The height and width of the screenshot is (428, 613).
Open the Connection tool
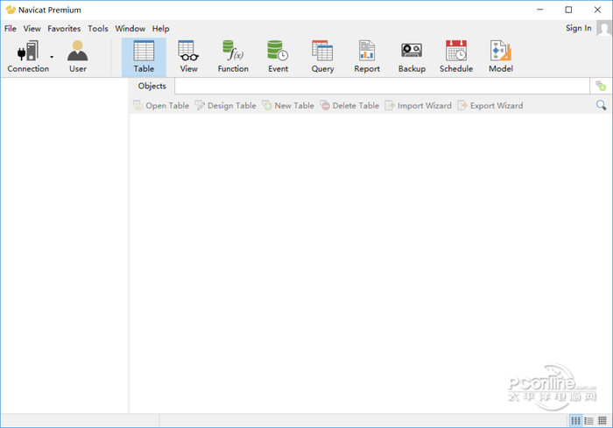pyautogui.click(x=28, y=57)
